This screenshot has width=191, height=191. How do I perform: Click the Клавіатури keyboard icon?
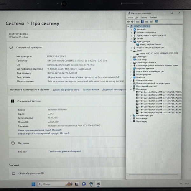pos(134,57)
